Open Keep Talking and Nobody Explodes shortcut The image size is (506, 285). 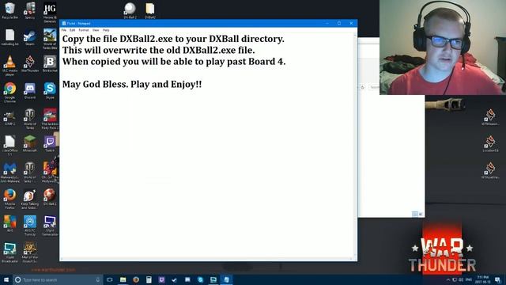(30, 199)
